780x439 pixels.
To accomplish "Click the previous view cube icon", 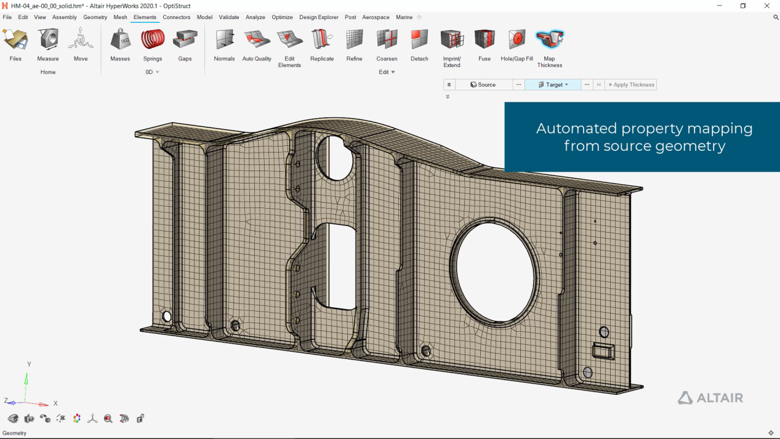I will [x=45, y=419].
